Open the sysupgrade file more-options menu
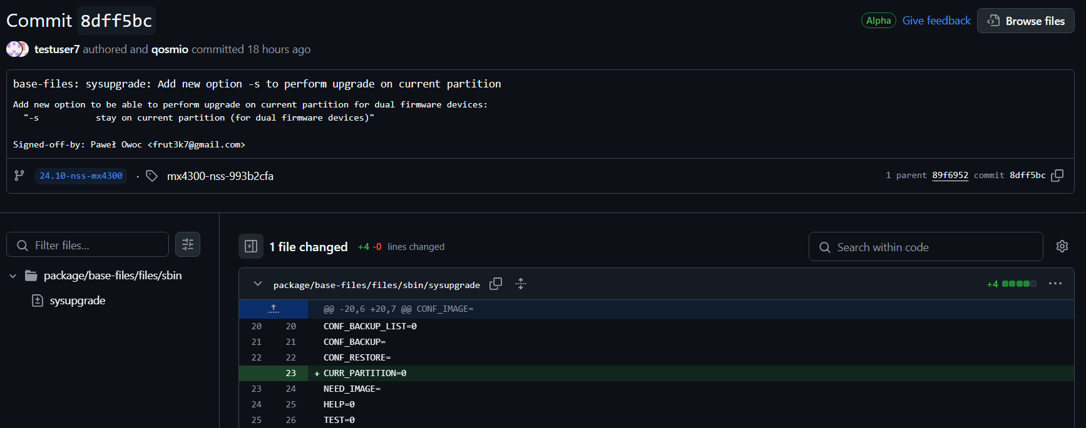Viewport: 1086px width, 428px height. 1055,284
